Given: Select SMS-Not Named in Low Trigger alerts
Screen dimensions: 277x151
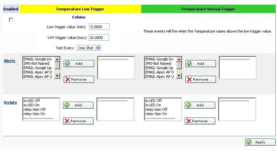Looking at the screenshot, I should tap(37, 63).
